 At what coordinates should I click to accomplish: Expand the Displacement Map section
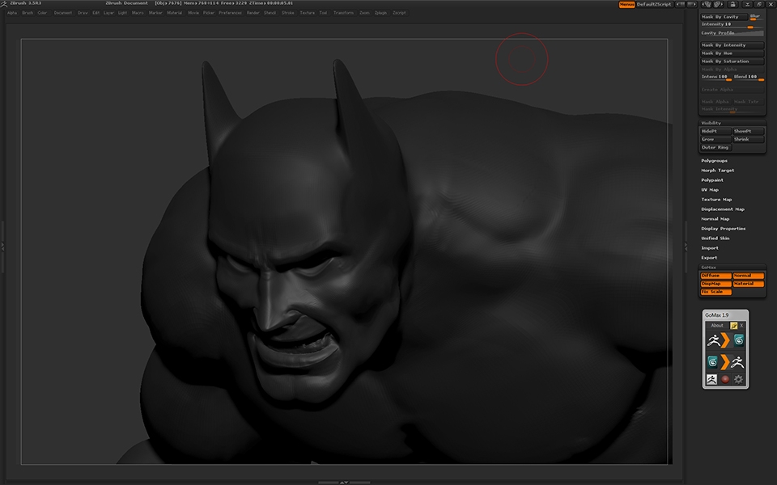(723, 209)
